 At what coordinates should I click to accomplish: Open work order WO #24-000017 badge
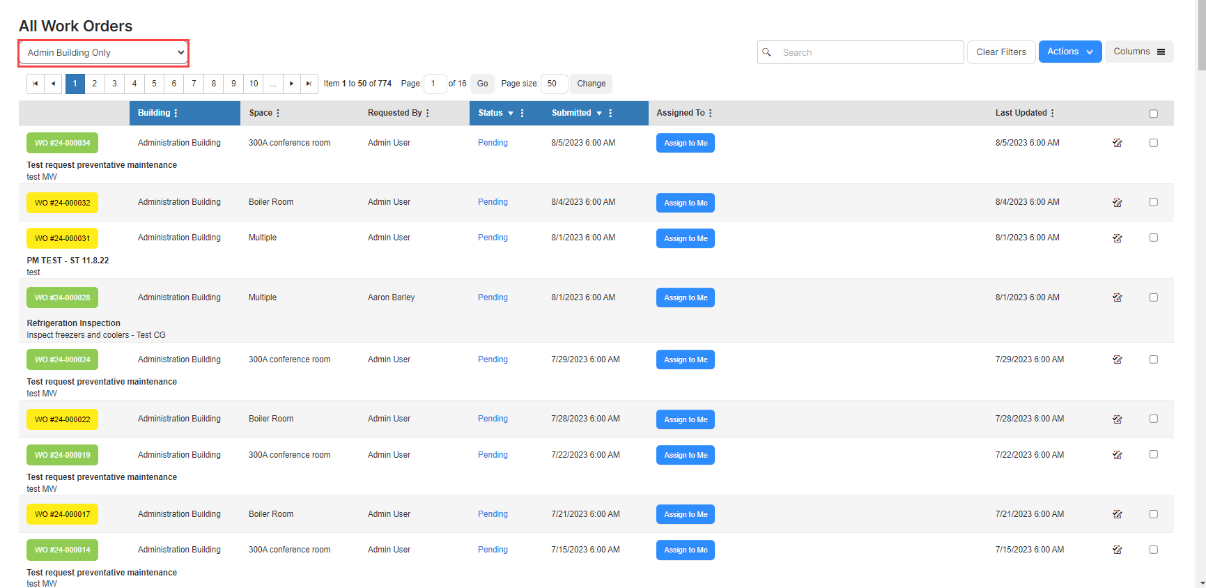tap(63, 514)
